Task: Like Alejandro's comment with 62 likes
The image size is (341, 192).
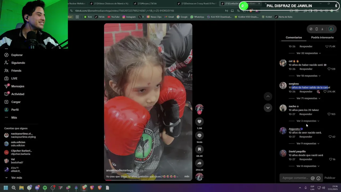Action: (x=330, y=137)
